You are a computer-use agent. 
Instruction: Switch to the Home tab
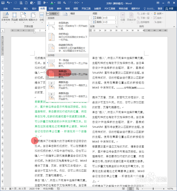pyautogui.click(x=17, y=9)
